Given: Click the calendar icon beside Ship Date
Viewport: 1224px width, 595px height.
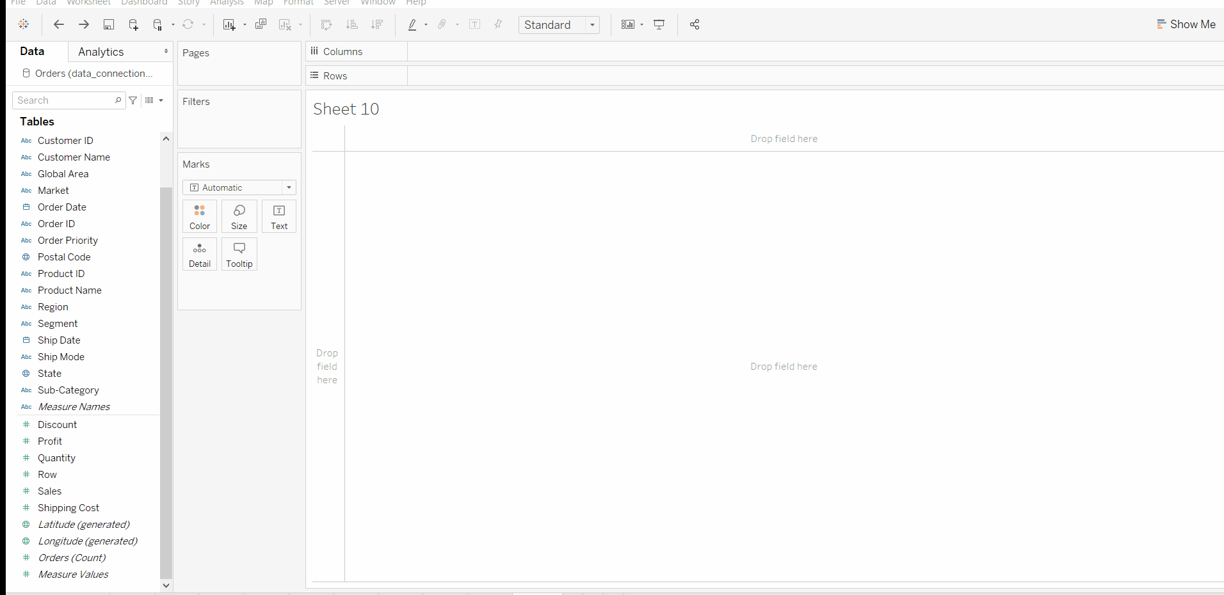Looking at the screenshot, I should (26, 340).
